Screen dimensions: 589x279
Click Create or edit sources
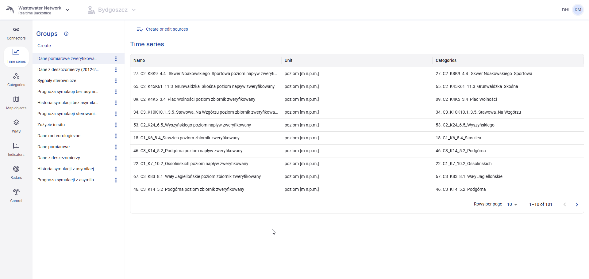coord(162,29)
